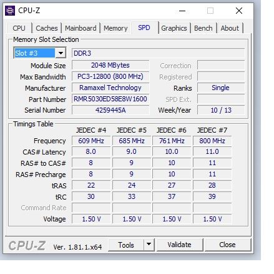Click the CAS# Latency 11.0 cell
Viewport: 274px width, 274px height.
tap(212, 151)
